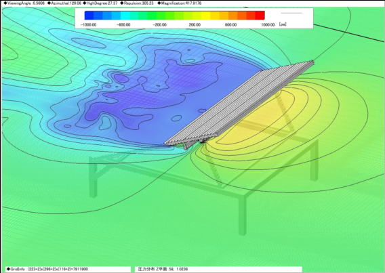Viewport: 385px width, 273px height.
Task: Click the GridInfo diamond marker
Action: click(8, 269)
